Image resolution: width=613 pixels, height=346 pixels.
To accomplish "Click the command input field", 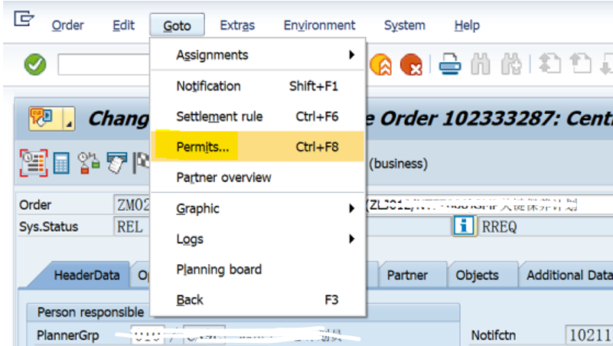I will coord(104,64).
